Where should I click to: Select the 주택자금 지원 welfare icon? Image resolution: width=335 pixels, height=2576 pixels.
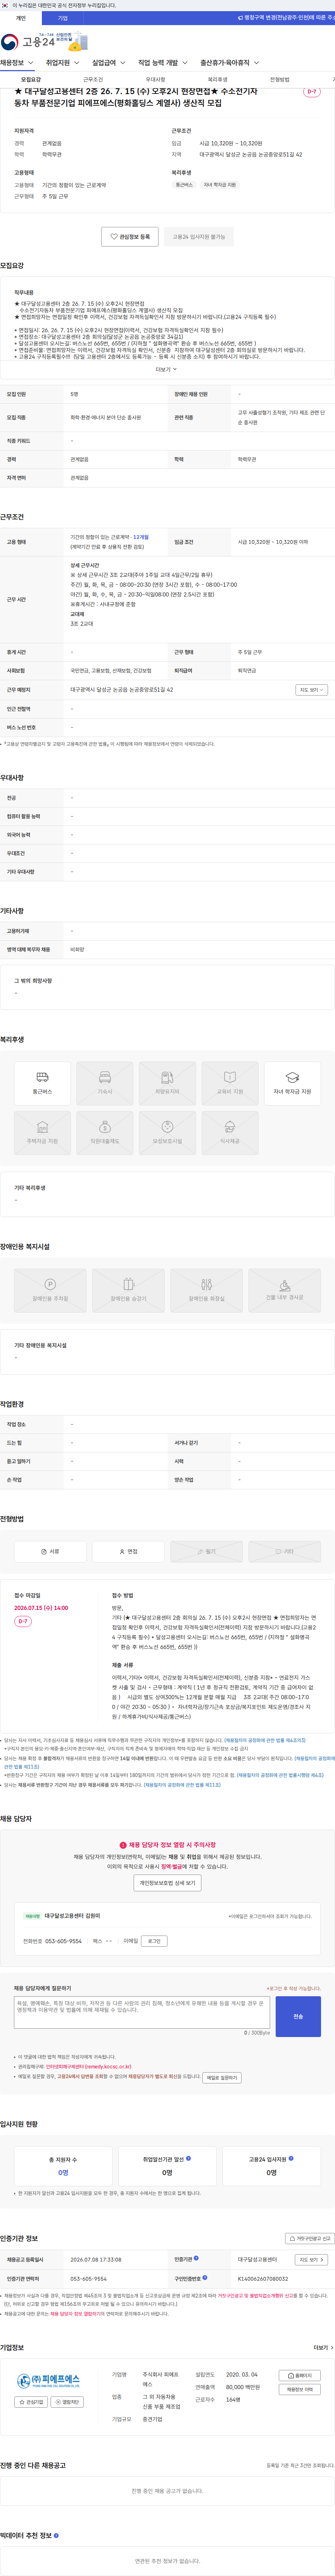[x=42, y=1133]
